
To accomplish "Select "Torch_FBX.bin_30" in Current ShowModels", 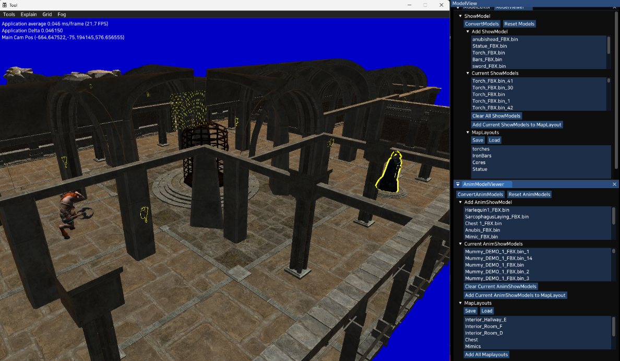I will 539,87.
